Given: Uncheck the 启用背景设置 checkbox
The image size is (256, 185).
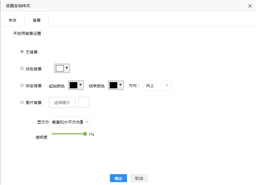Looking at the screenshot, I should tap(15, 33).
